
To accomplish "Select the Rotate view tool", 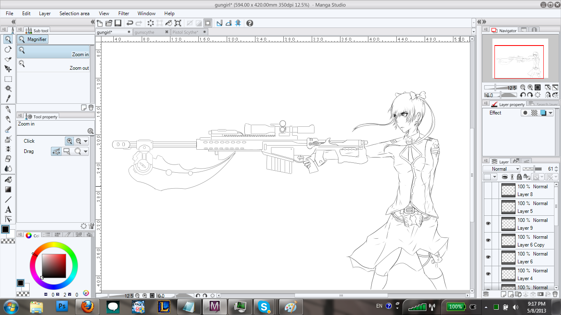I will [8, 49].
